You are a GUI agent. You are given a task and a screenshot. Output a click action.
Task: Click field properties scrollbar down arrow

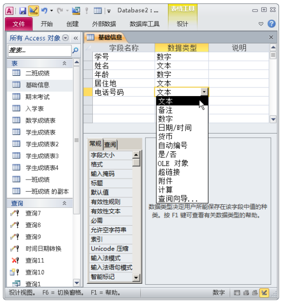click(136, 278)
